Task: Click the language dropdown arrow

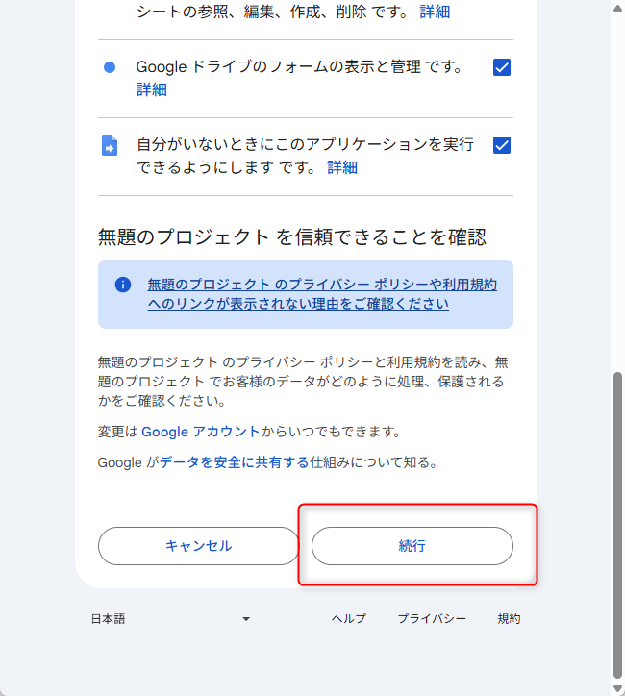Action: click(246, 619)
